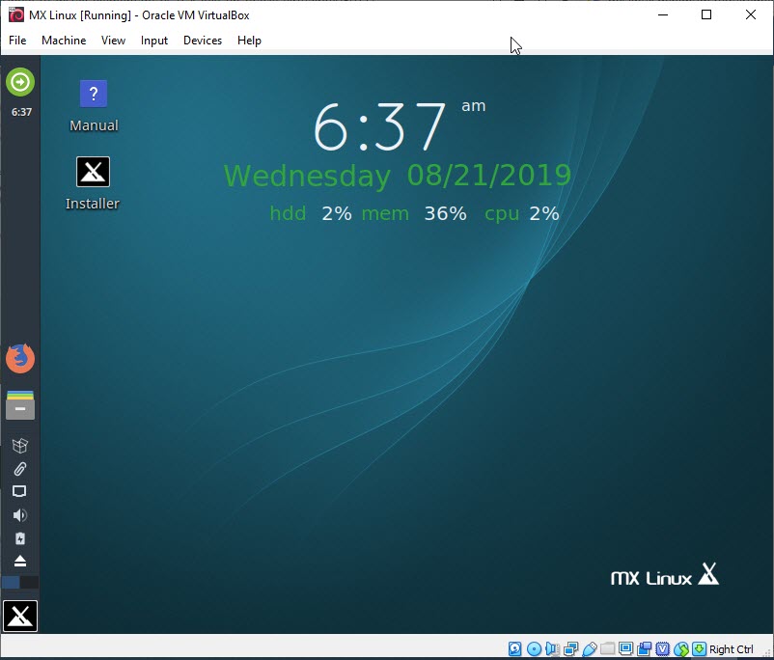Viewport: 774px width, 660px height.
Task: Click the mouse integration status icon
Action: [681, 648]
